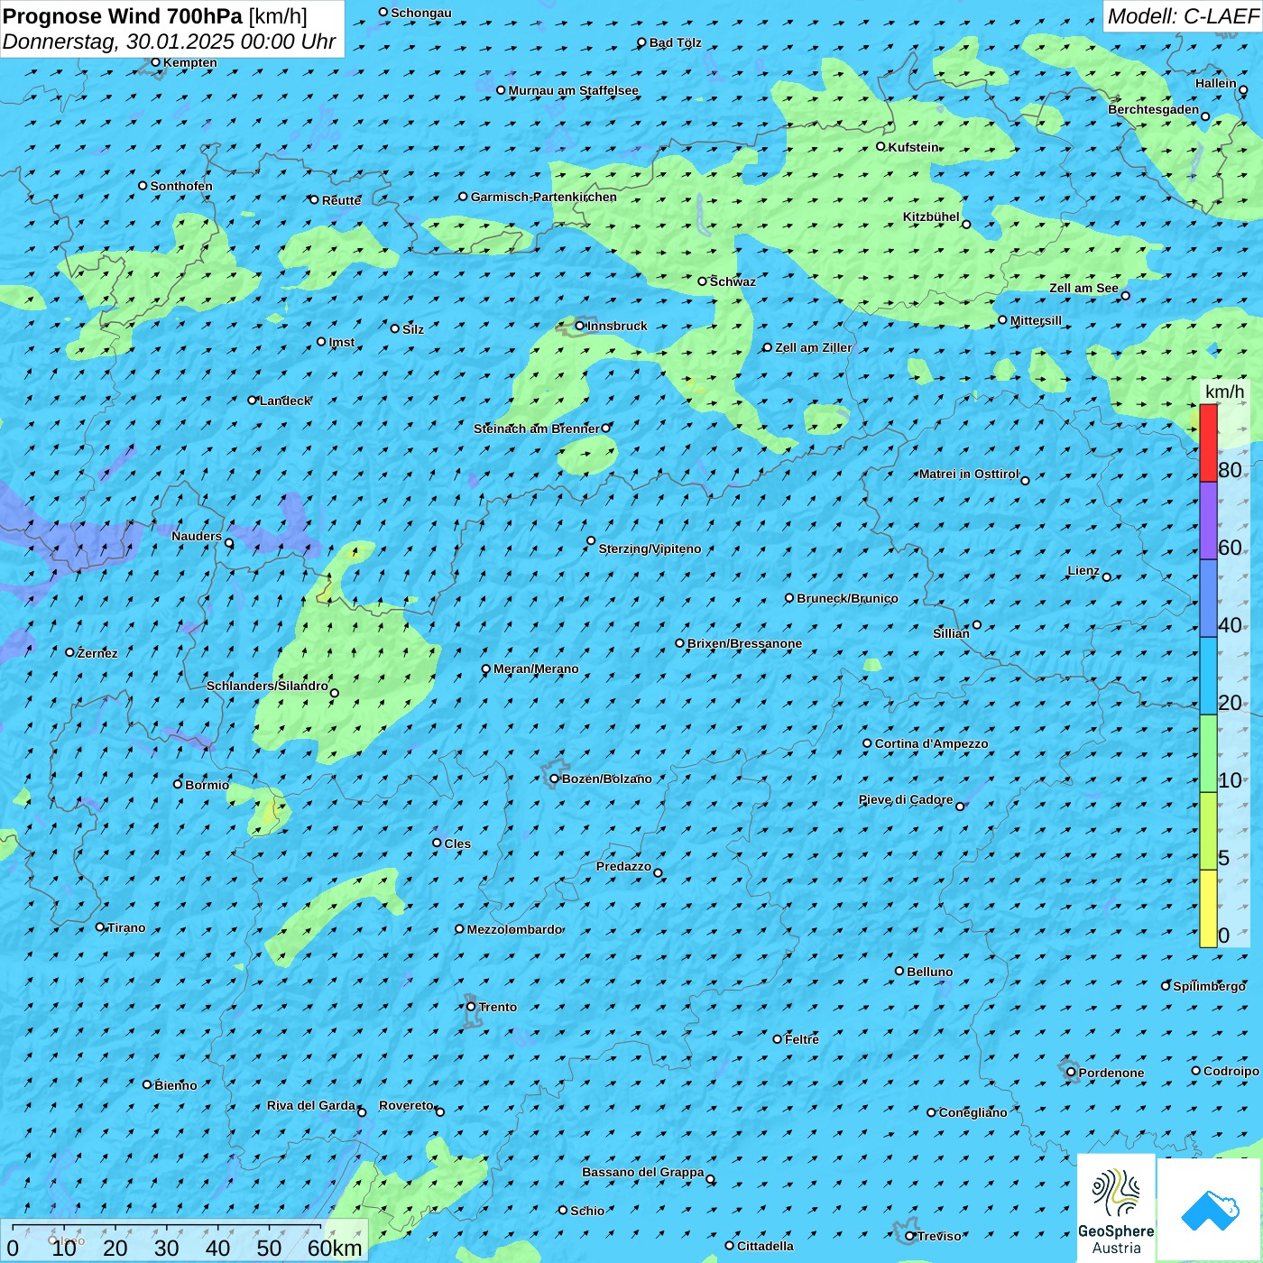Click the "Prognose Wind 700hPa" title

click(x=123, y=16)
